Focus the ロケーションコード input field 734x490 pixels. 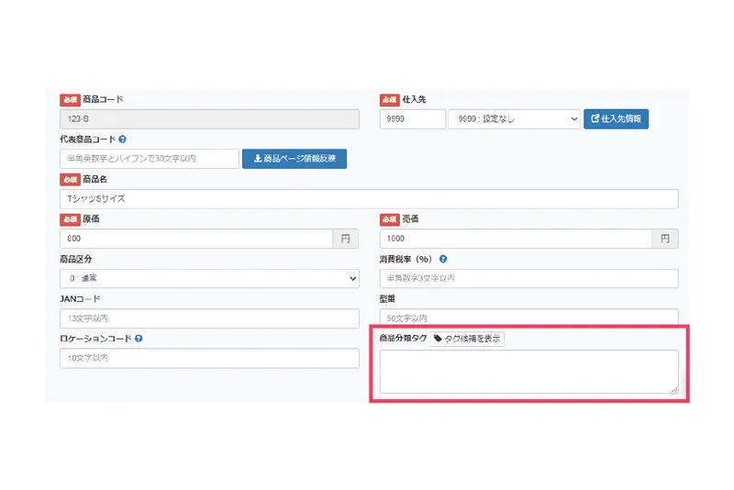pyautogui.click(x=210, y=358)
